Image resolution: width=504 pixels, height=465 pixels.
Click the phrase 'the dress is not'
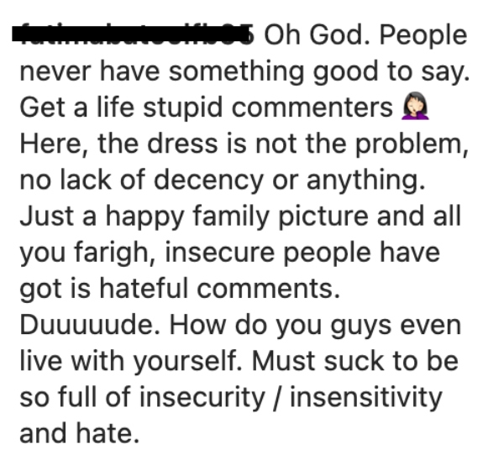(197, 144)
